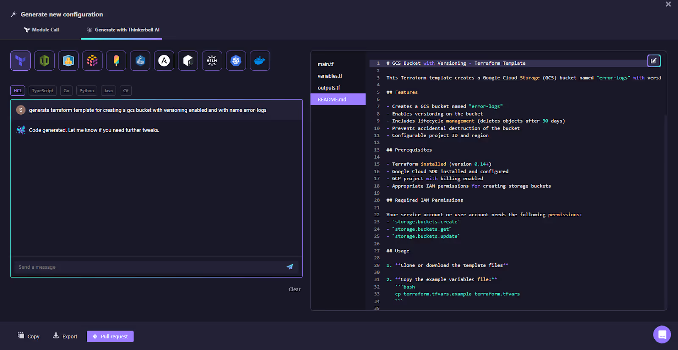Choose Java language option
The width and height of the screenshot is (678, 350).
(108, 91)
